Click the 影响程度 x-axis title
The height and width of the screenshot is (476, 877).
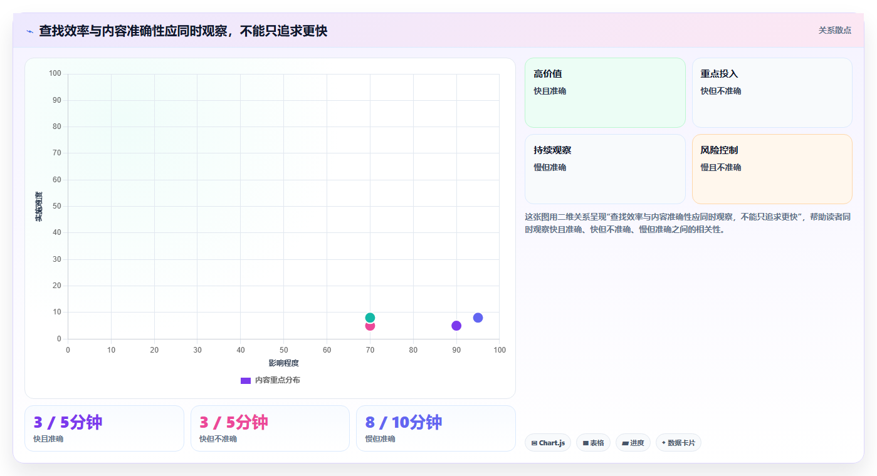(283, 363)
